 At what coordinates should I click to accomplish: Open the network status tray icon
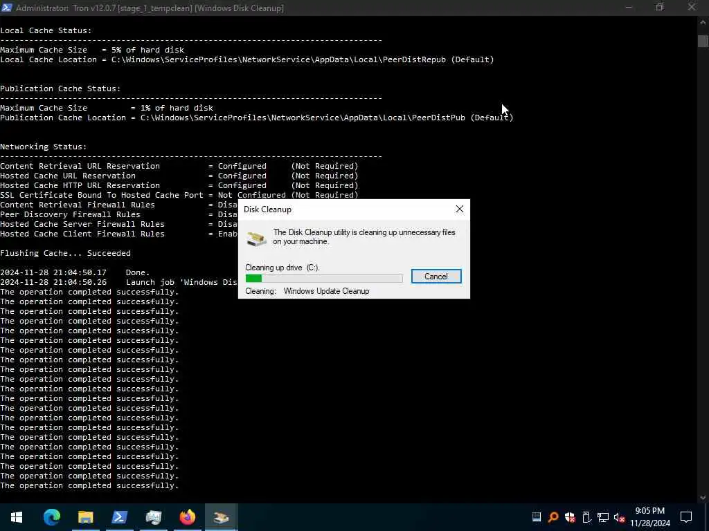603,517
